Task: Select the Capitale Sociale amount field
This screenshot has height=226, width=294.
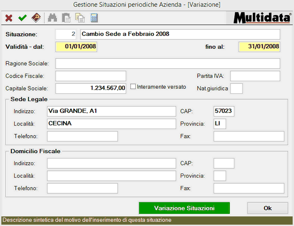Action: pos(91,89)
